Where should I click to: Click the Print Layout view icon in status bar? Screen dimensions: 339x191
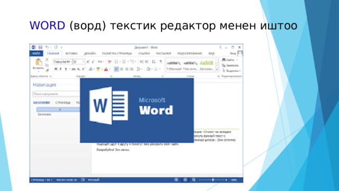[185, 180]
